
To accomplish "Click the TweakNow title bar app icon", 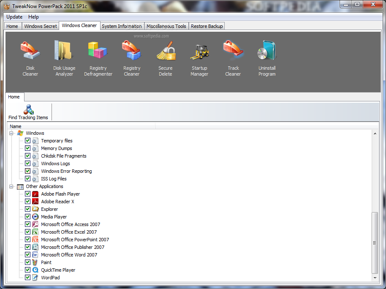I will point(7,6).
